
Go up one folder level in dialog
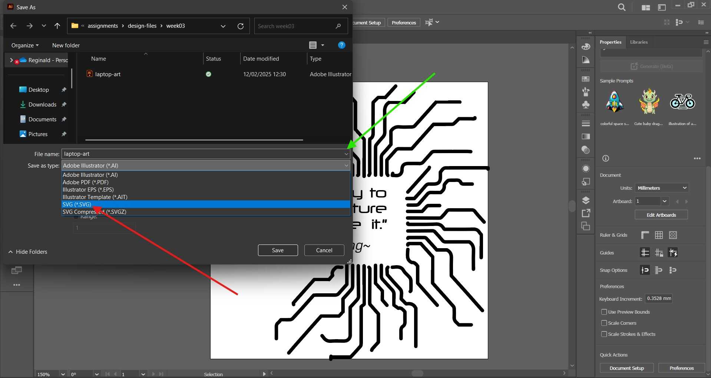click(x=57, y=26)
